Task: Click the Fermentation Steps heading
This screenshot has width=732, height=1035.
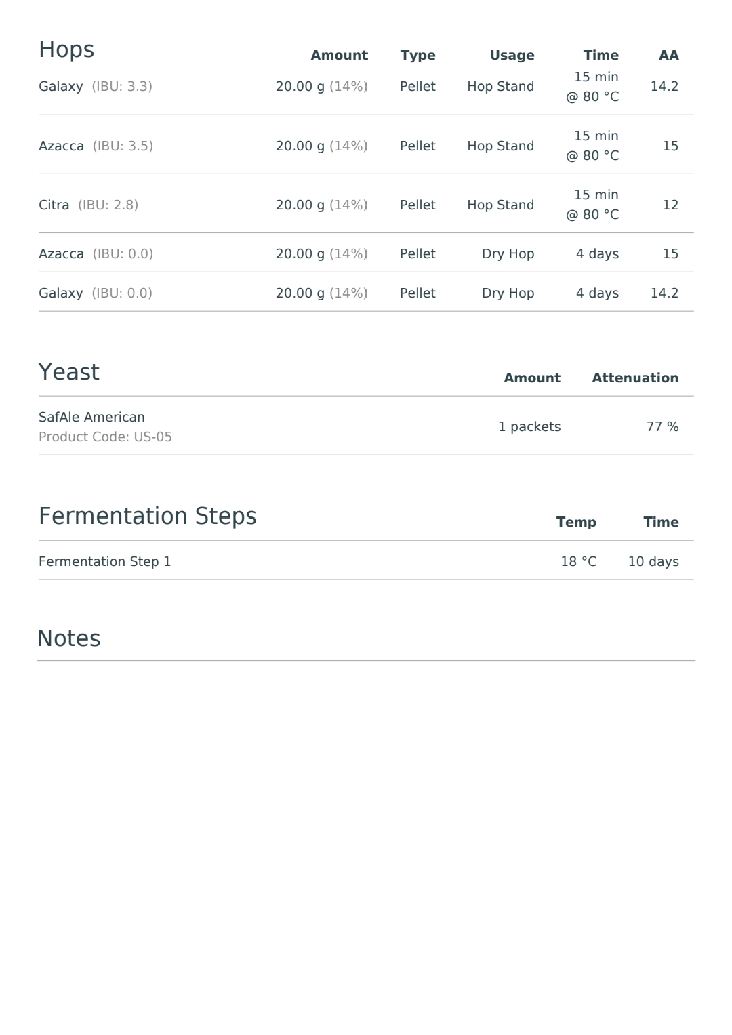Action: pos(148,516)
